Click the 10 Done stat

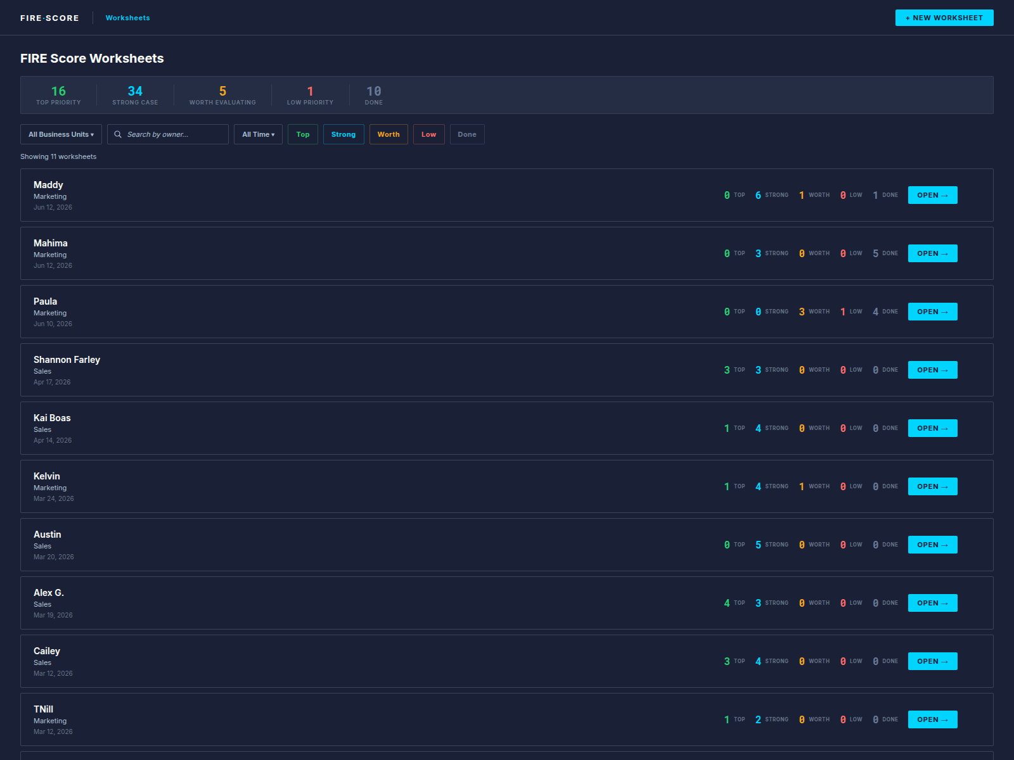tap(374, 95)
